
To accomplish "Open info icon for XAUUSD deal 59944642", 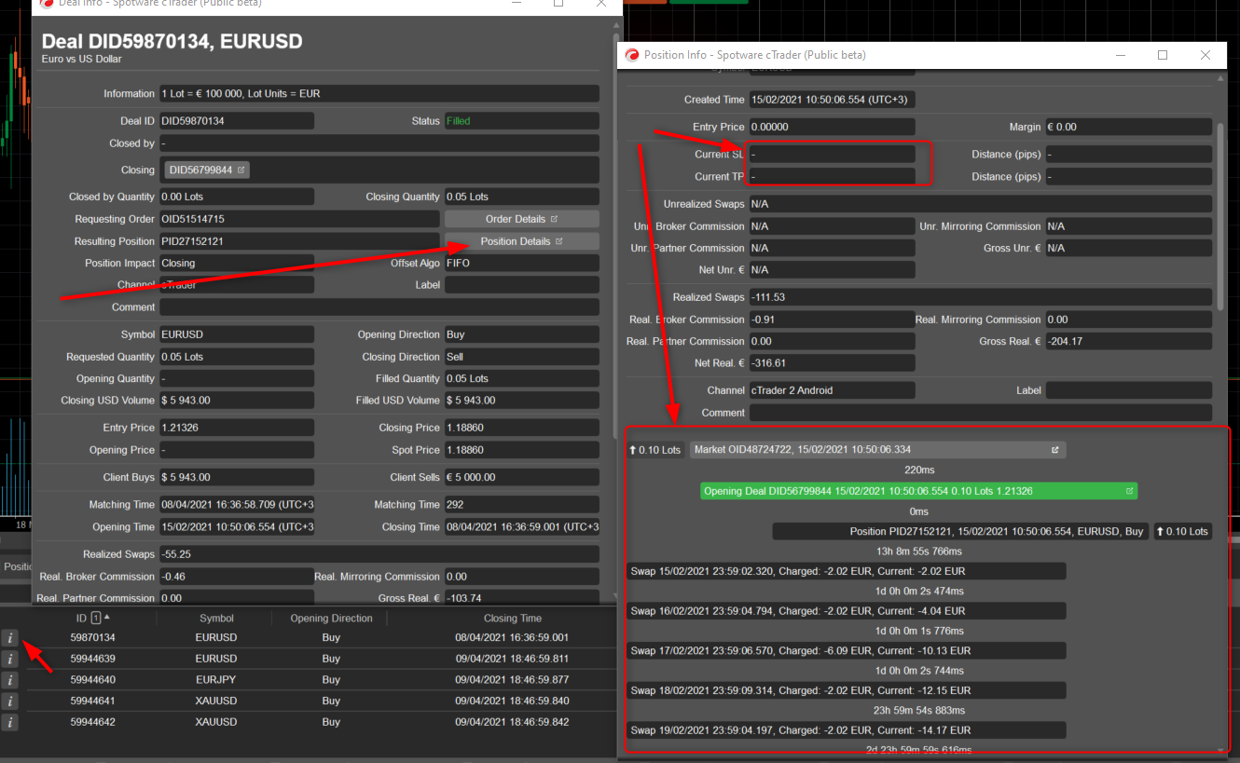I will [9, 723].
